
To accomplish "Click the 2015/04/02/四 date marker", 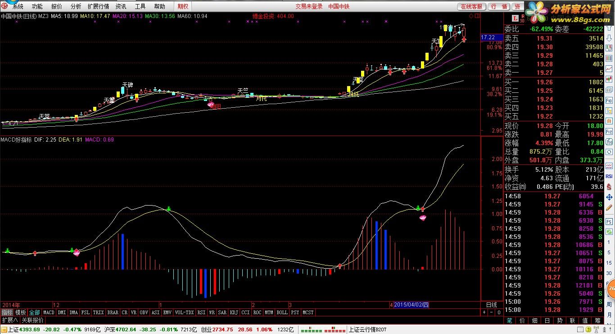I will click(x=412, y=305).
